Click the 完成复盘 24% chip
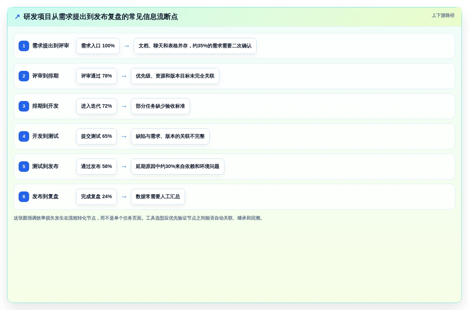 tap(97, 197)
